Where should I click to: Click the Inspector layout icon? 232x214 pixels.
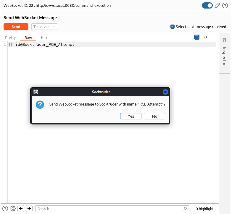[x=224, y=40]
